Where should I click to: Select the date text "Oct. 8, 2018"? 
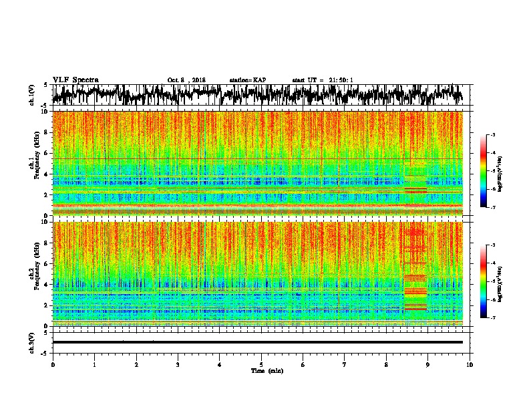click(186, 80)
